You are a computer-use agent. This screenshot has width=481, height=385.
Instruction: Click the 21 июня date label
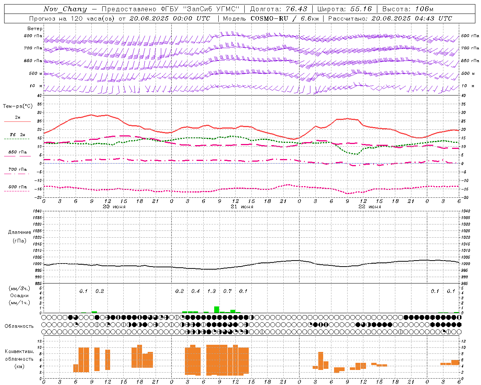[x=242, y=206]
